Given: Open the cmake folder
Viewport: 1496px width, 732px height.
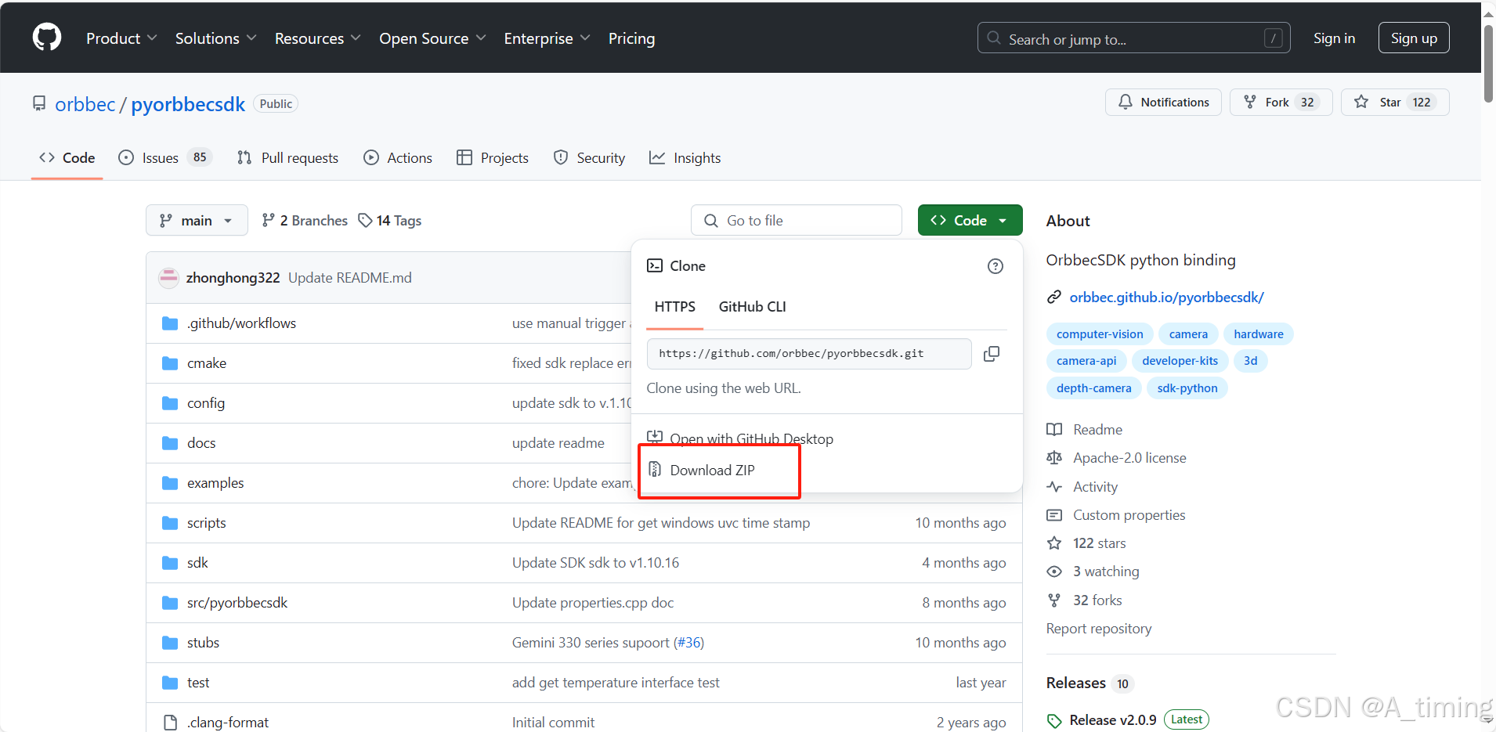Looking at the screenshot, I should tap(207, 363).
